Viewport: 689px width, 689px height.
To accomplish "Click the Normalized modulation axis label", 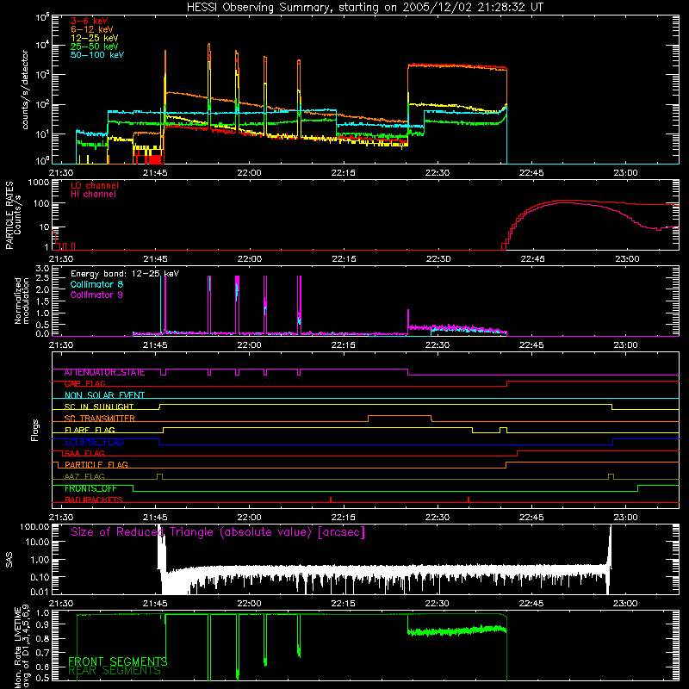I will click(x=22, y=301).
